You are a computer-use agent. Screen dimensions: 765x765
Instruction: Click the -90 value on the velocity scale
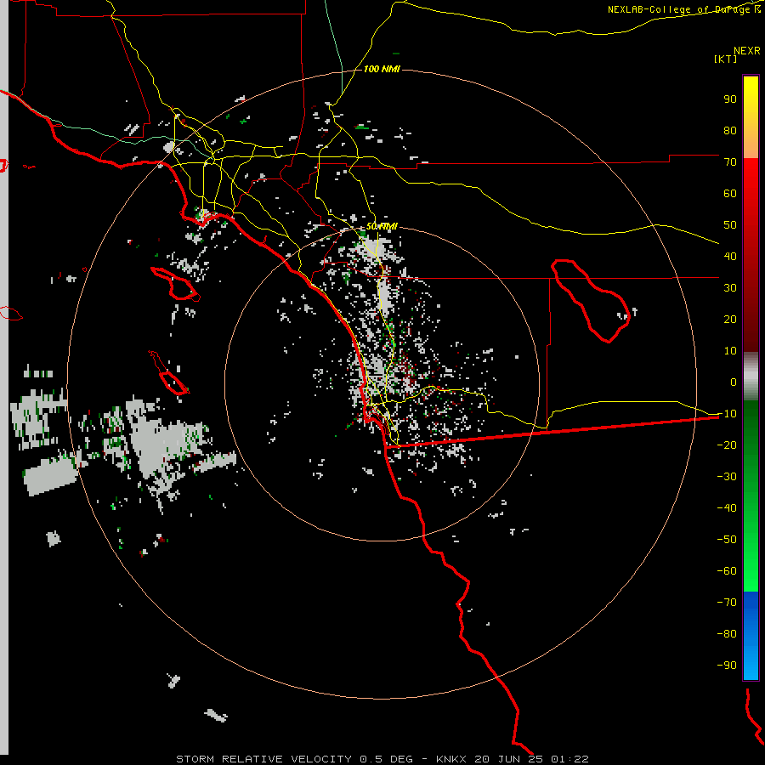[x=727, y=665]
